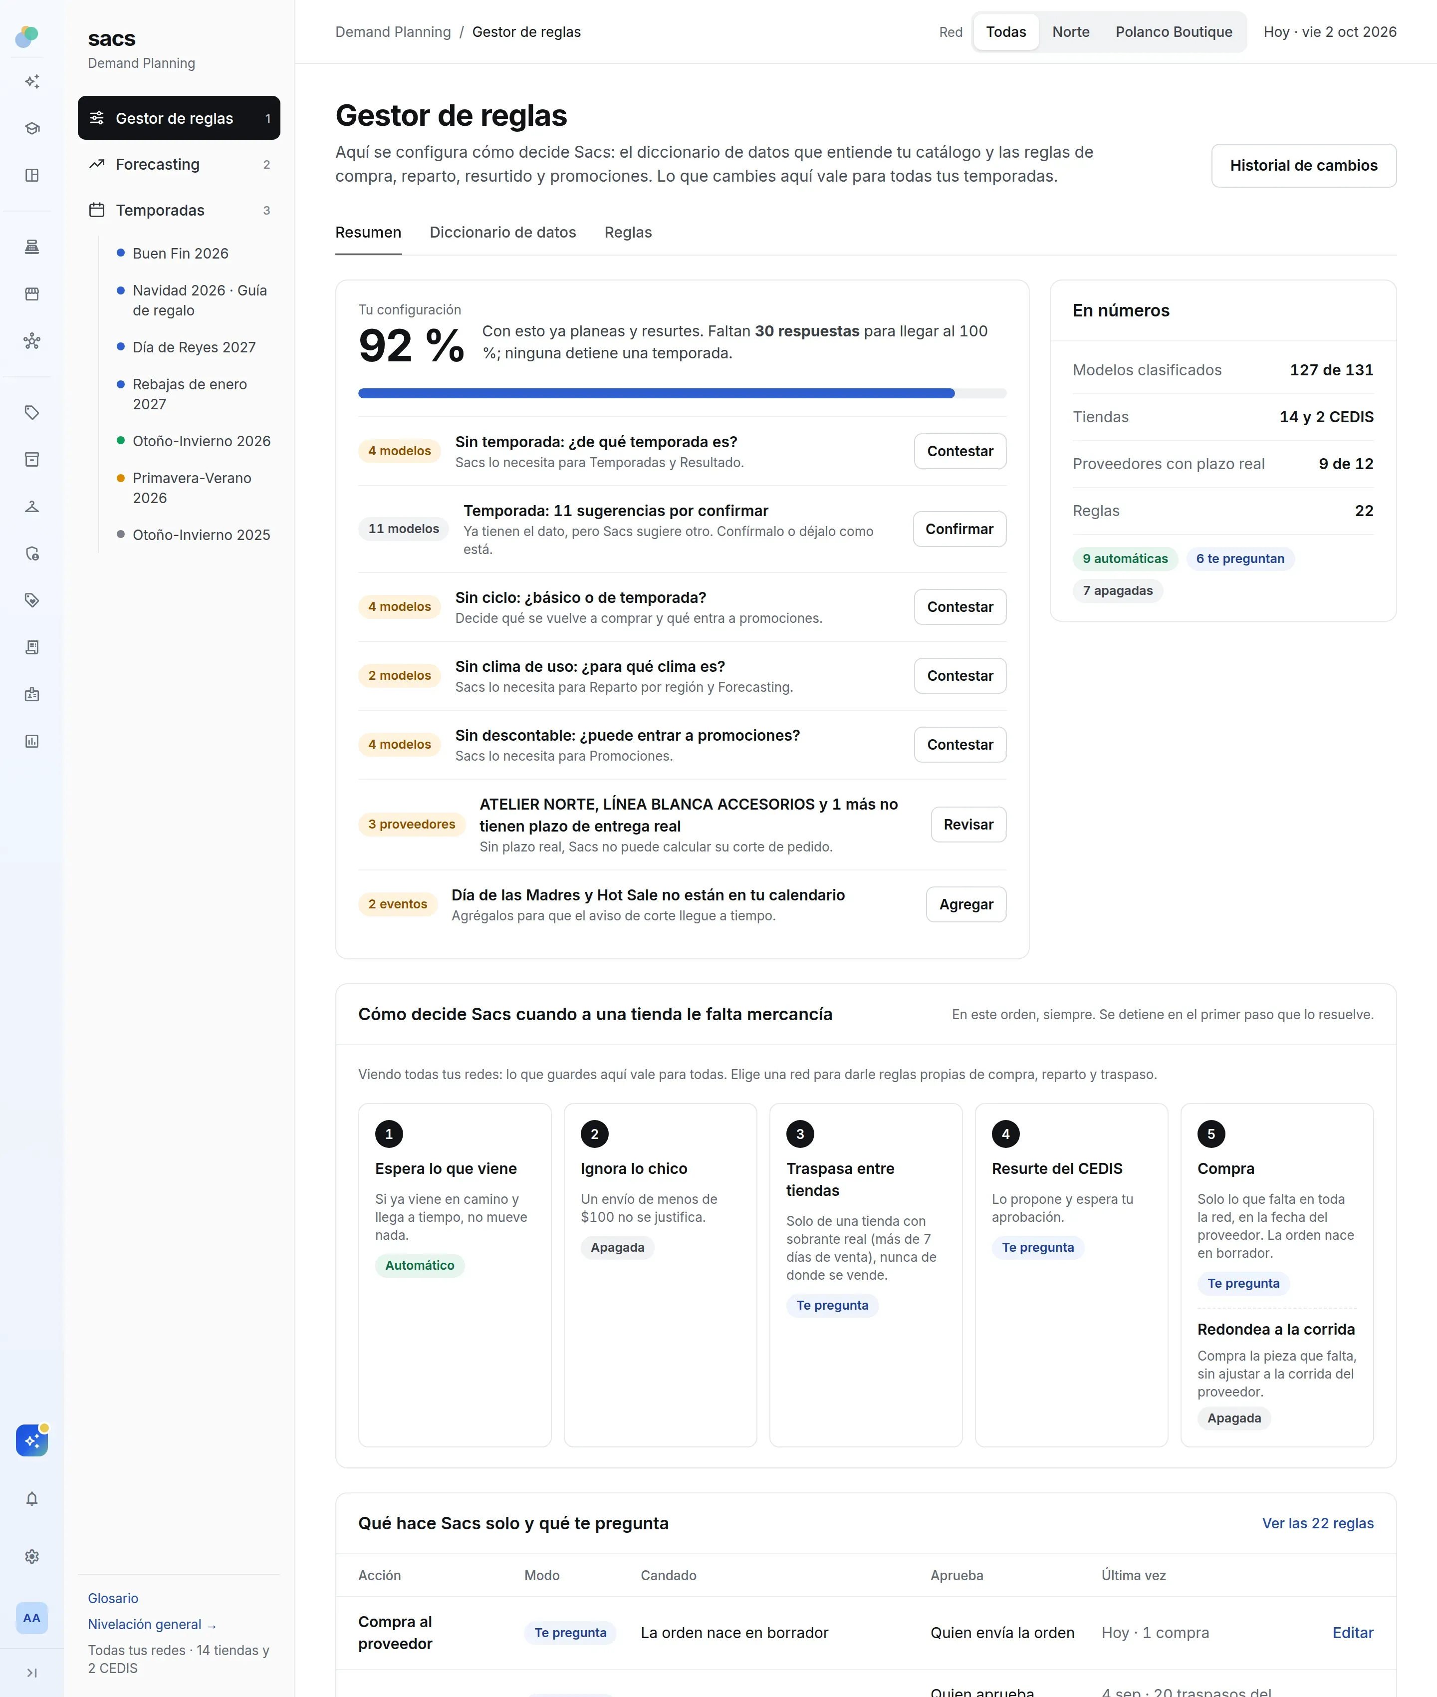
Task: Open the graduation cap icon in rail
Action: [32, 128]
